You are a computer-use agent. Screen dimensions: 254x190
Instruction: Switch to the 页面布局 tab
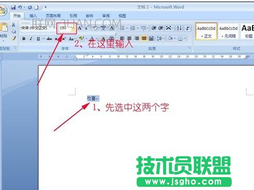[53, 16]
